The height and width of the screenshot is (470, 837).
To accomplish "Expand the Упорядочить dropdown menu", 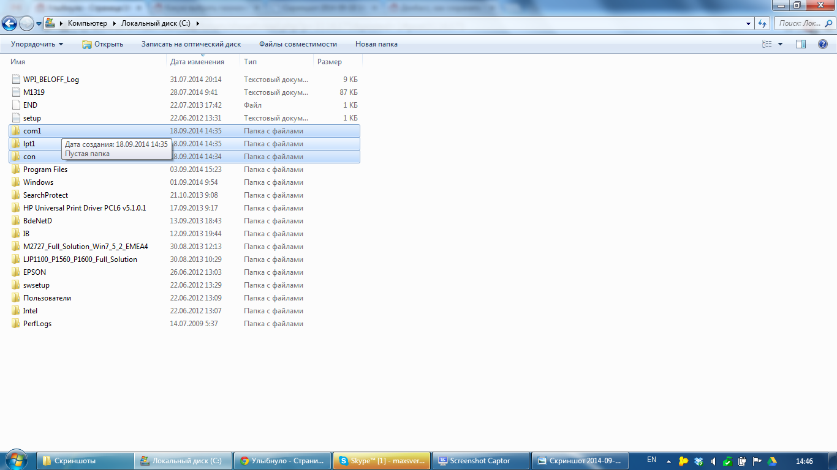I will 37,44.
